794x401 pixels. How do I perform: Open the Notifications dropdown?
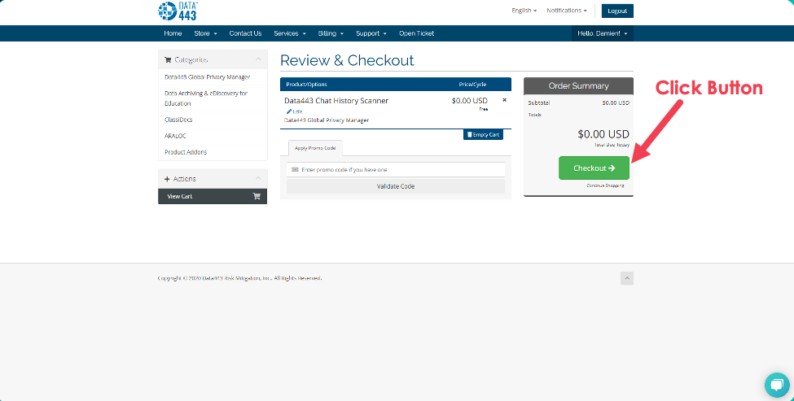[567, 11]
